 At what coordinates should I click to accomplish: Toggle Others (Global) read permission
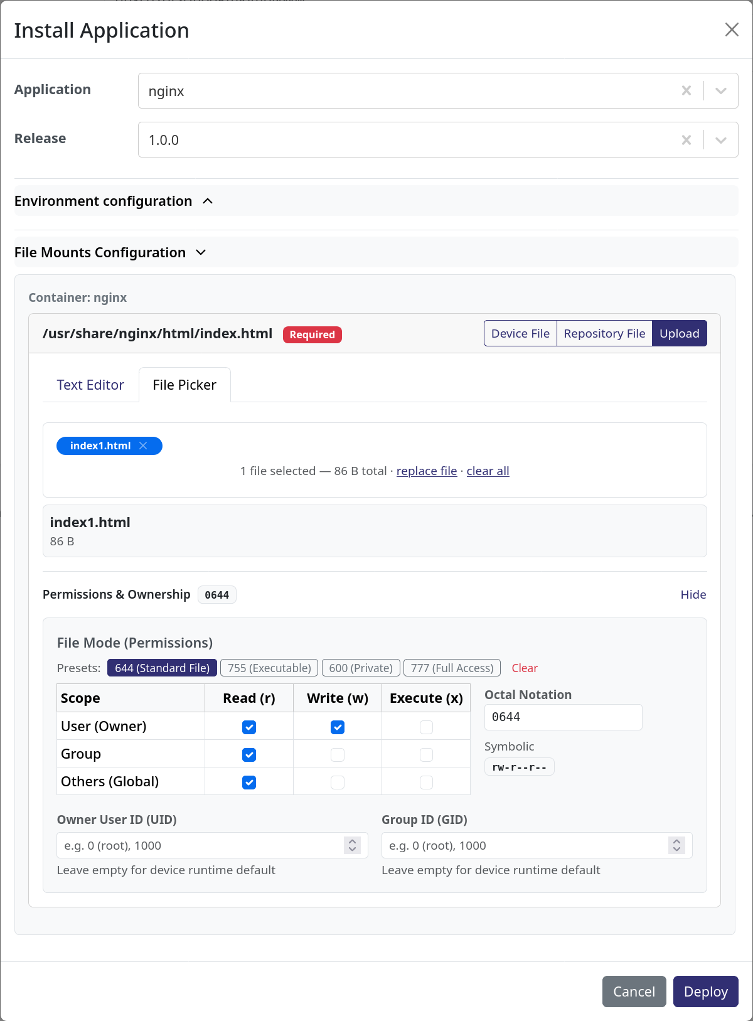point(249,783)
